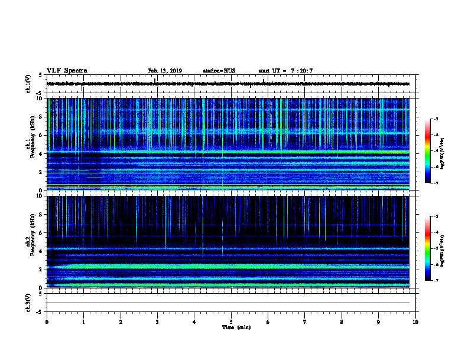Click the "Time (min)" axis label

[x=236, y=327]
